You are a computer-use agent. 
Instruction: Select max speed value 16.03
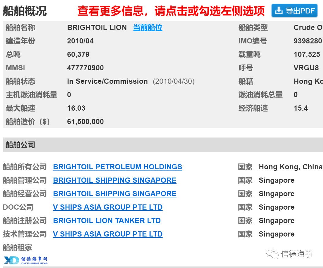[76, 108]
